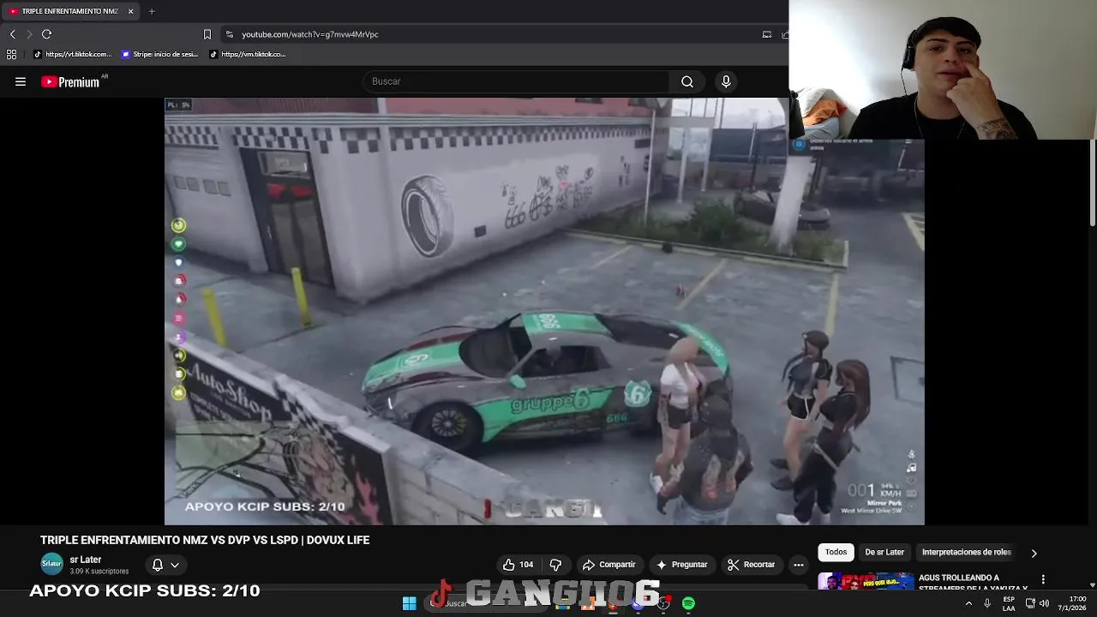This screenshot has width=1097, height=617.
Task: Focus the Buscar search field
Action: click(517, 81)
